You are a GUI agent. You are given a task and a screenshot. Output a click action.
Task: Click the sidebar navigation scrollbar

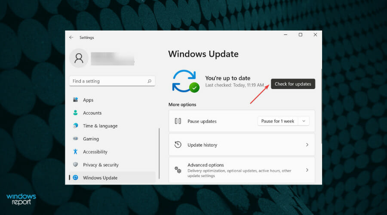[x=159, y=153]
